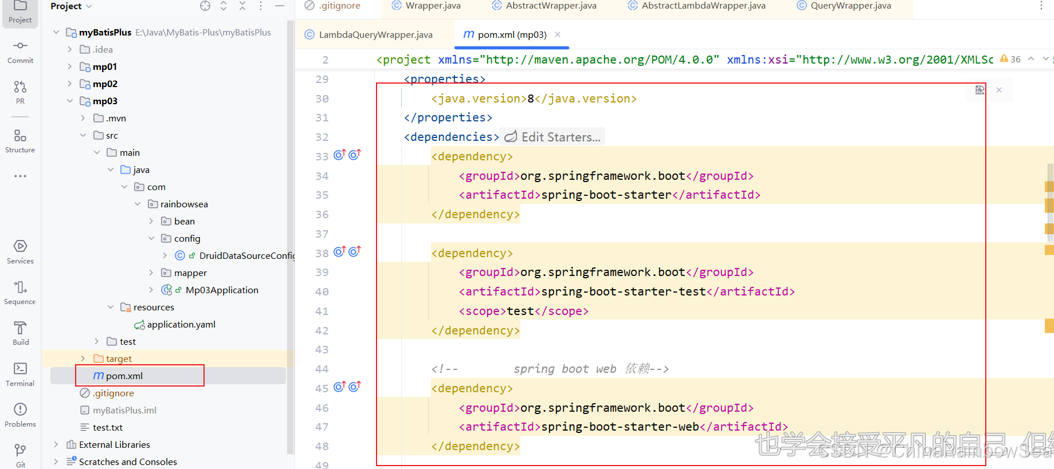Collapse the config package
The width and height of the screenshot is (1054, 469).
click(151, 238)
